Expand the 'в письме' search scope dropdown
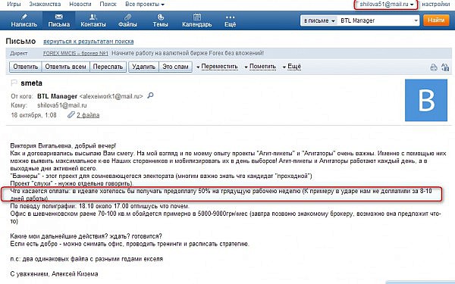Screen dimensions: 455x284 click(319, 20)
